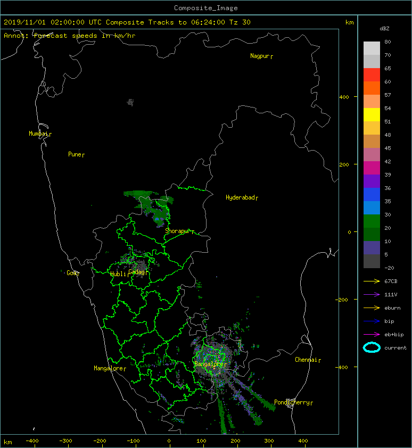
Task: Select the brown 48 dBZ swatch
Action: (x=372, y=141)
